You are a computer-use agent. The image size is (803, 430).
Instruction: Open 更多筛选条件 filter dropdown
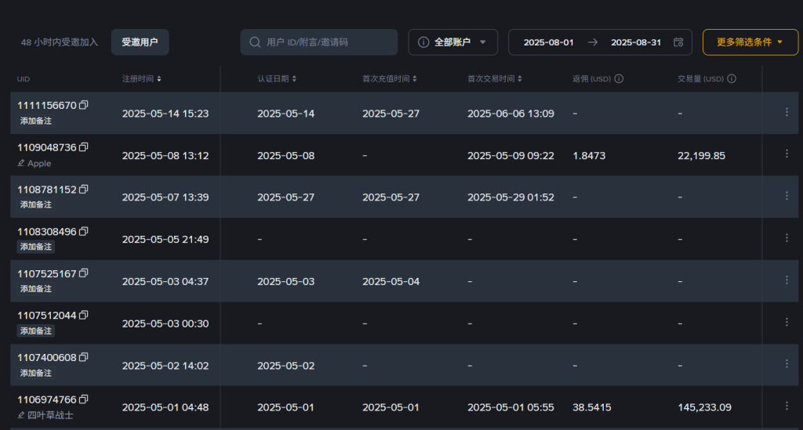[750, 42]
